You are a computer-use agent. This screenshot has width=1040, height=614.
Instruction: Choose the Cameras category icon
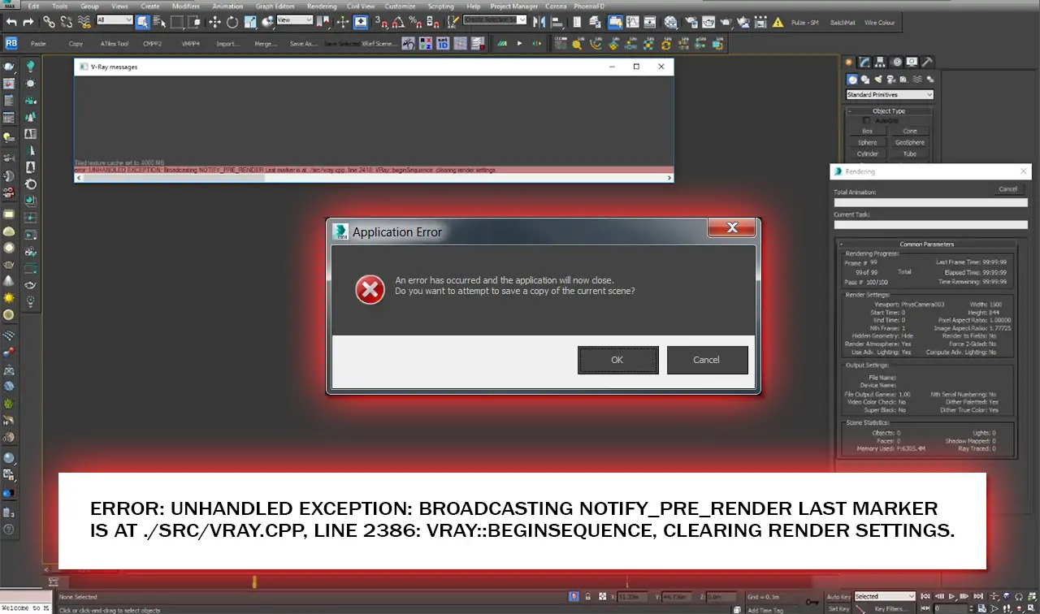[x=891, y=80]
